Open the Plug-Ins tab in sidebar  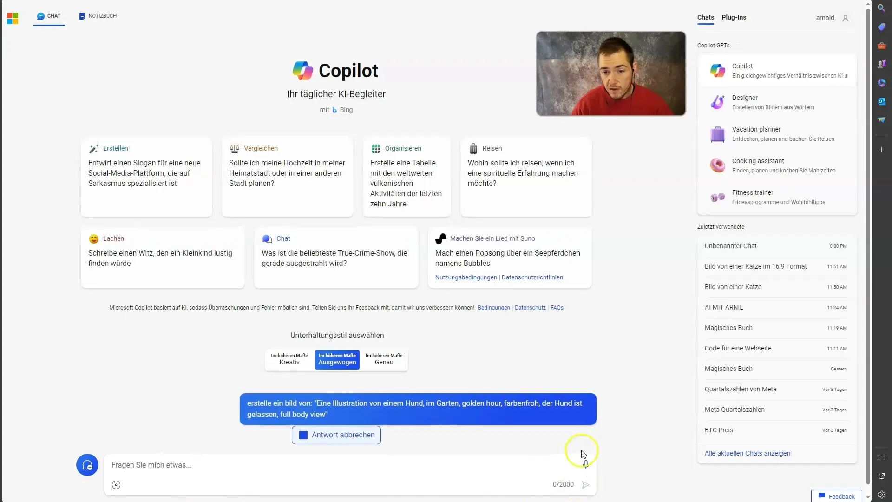point(735,17)
